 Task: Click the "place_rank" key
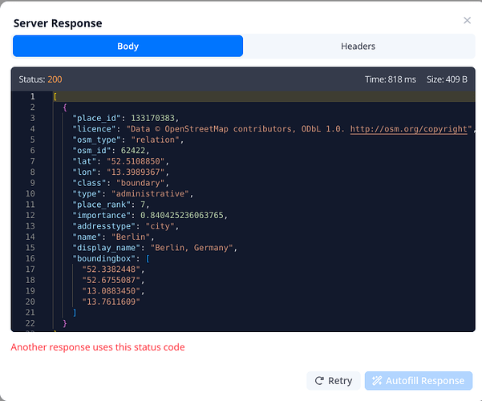[101, 205]
